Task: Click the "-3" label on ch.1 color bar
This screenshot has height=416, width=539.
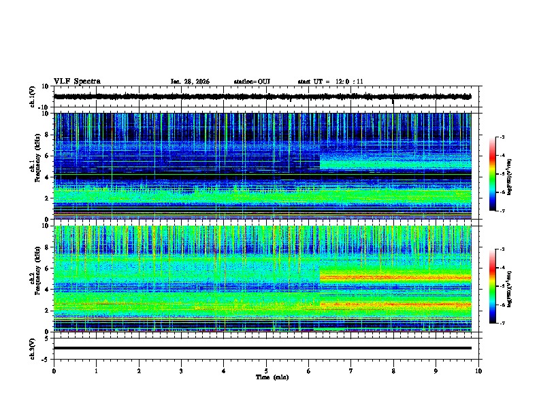Action: click(x=502, y=137)
